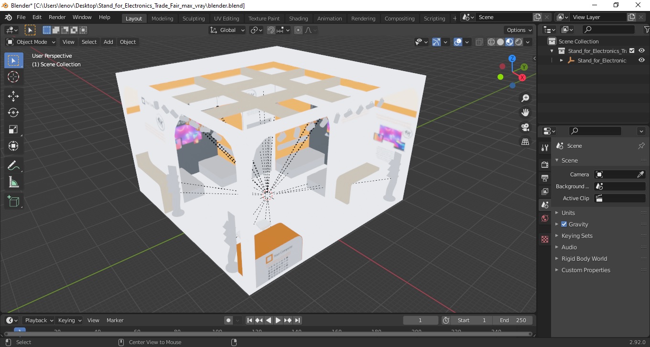The width and height of the screenshot is (650, 347).
Task: Switch to the Modeling workspace tab
Action: pyautogui.click(x=162, y=19)
